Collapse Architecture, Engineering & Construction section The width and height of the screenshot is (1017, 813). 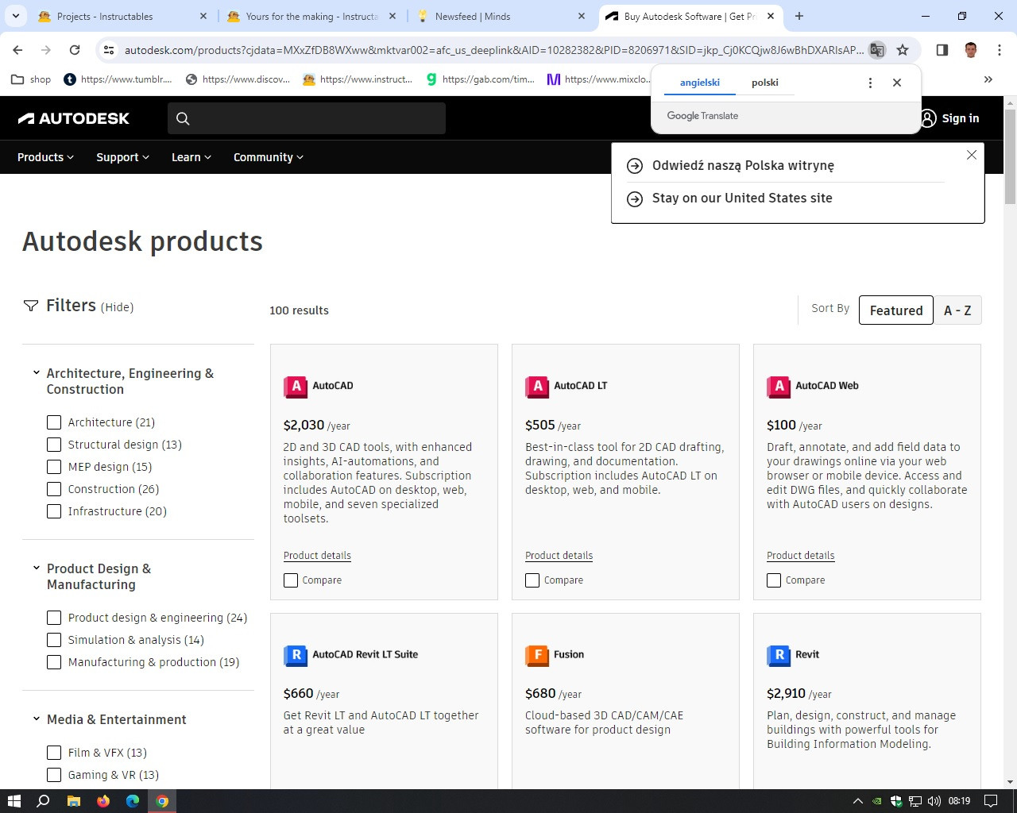(36, 372)
